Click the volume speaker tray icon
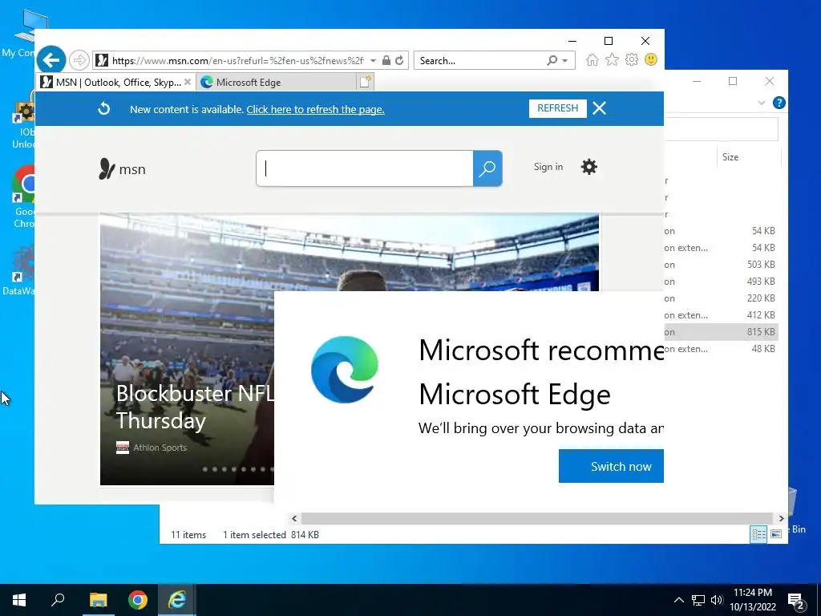 (x=717, y=600)
